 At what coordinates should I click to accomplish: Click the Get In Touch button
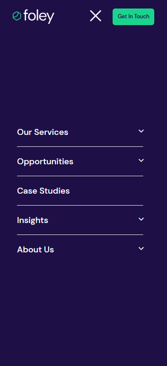click(133, 17)
